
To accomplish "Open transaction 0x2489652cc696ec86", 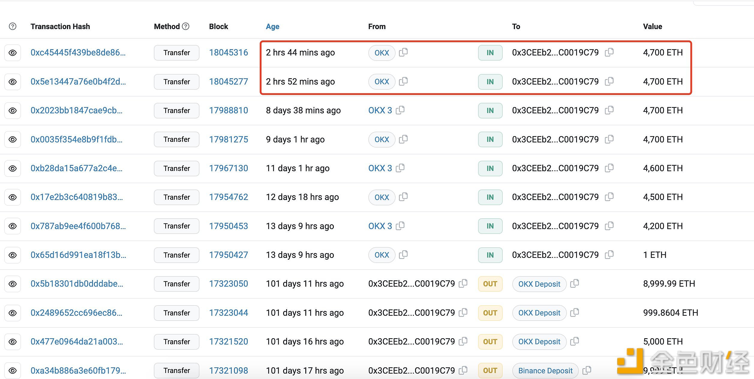I will tap(76, 313).
